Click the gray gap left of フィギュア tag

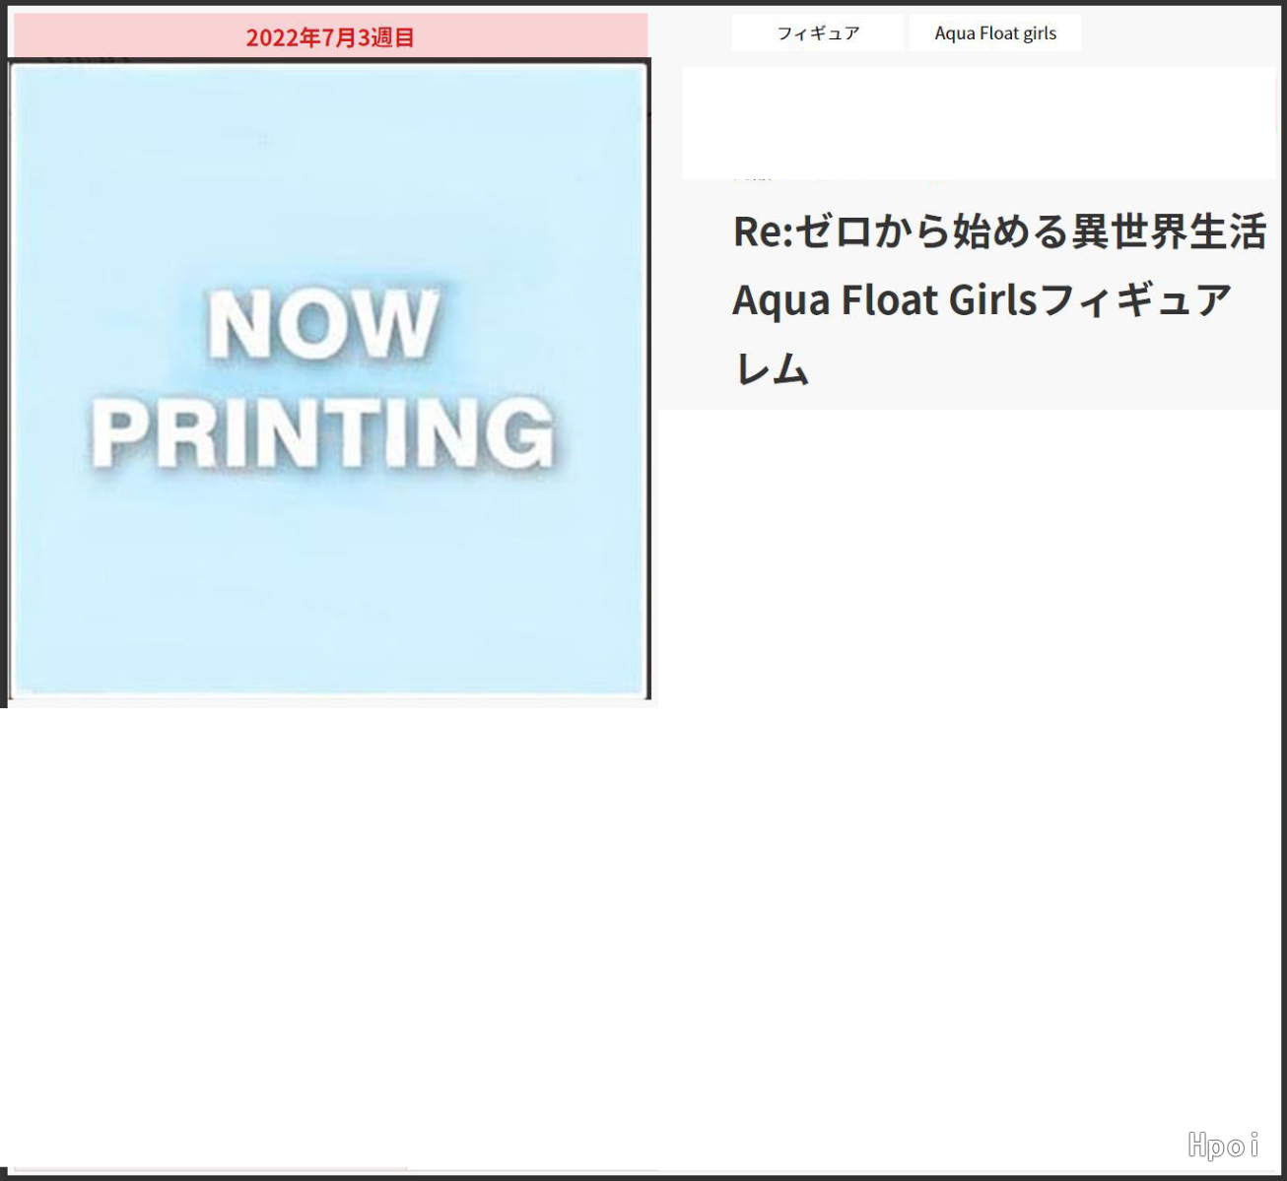(x=695, y=33)
